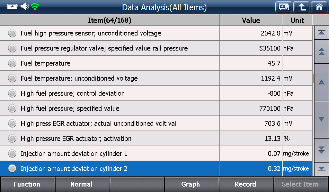Viewport: 329px width, 192px height.
Task: Click the single down arrow scroll button
Action: [x=321, y=119]
